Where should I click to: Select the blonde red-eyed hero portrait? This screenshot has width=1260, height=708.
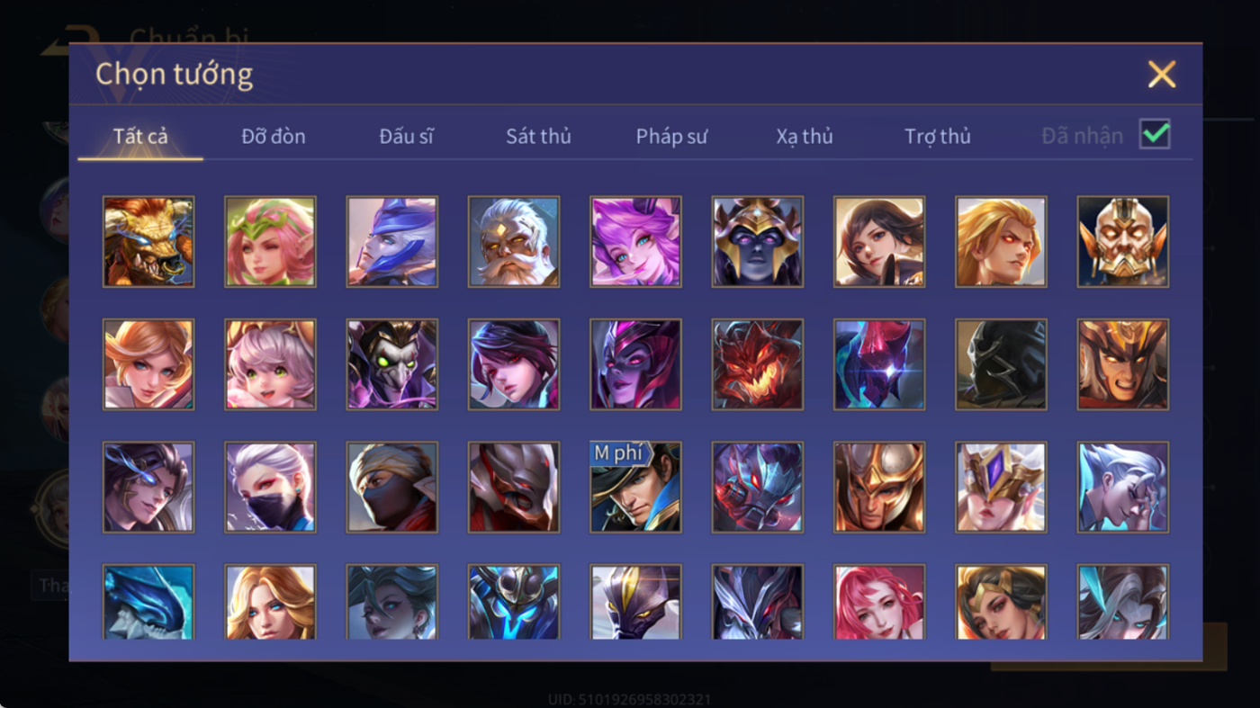pos(1001,242)
